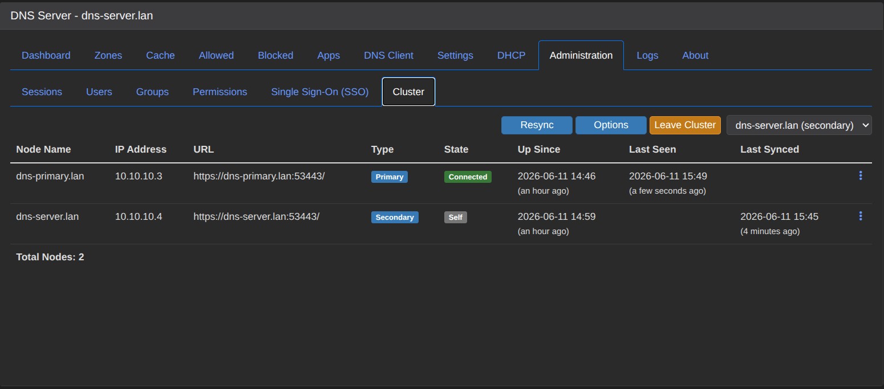Click the State column header
The width and height of the screenshot is (884, 389).
(456, 149)
